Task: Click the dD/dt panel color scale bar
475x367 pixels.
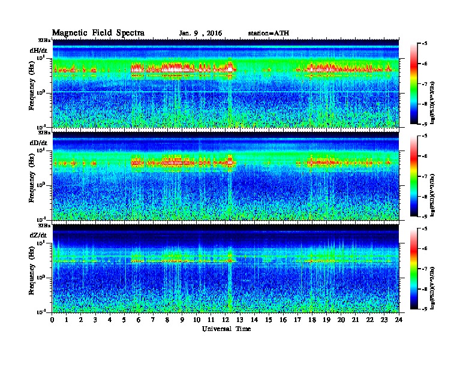Action: coord(413,176)
